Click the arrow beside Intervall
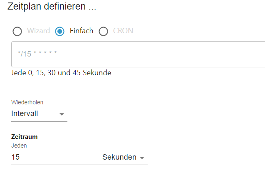The image size is (265, 185). pyautogui.click(x=62, y=114)
